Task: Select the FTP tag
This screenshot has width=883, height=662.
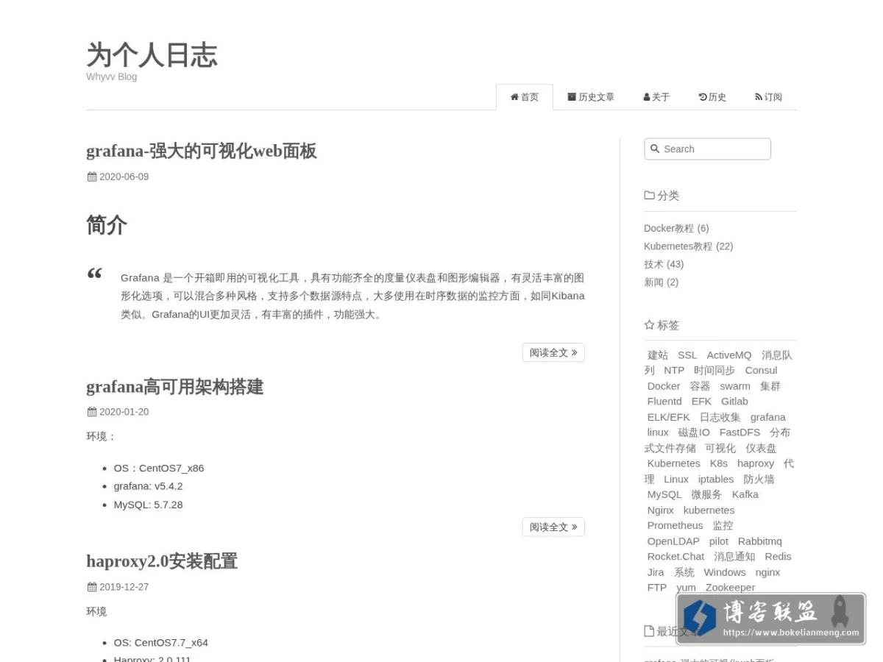Action: (657, 588)
